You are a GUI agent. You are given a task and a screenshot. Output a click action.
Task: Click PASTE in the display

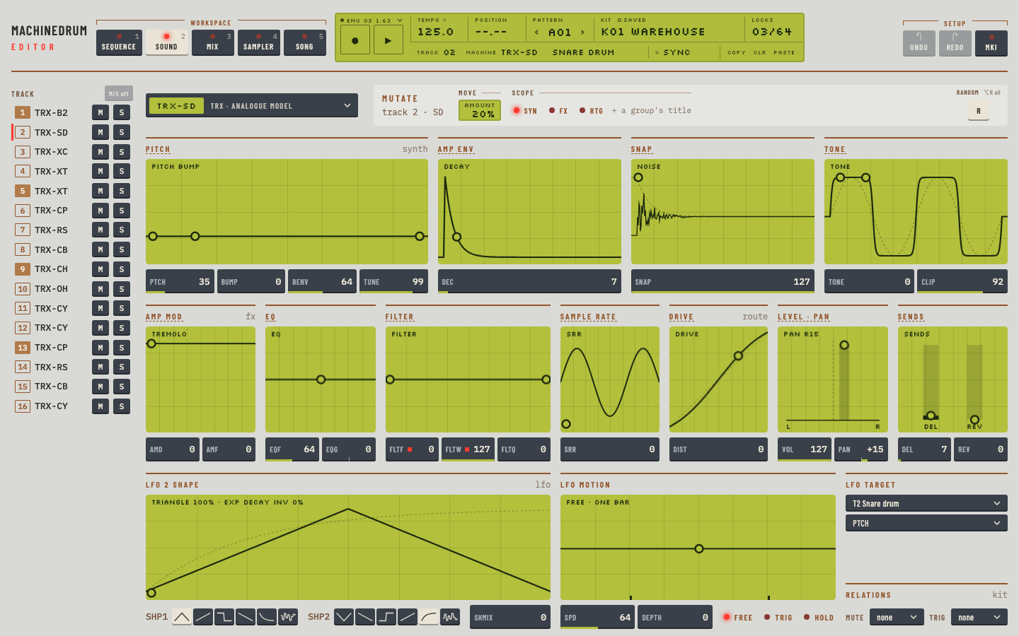coord(784,53)
